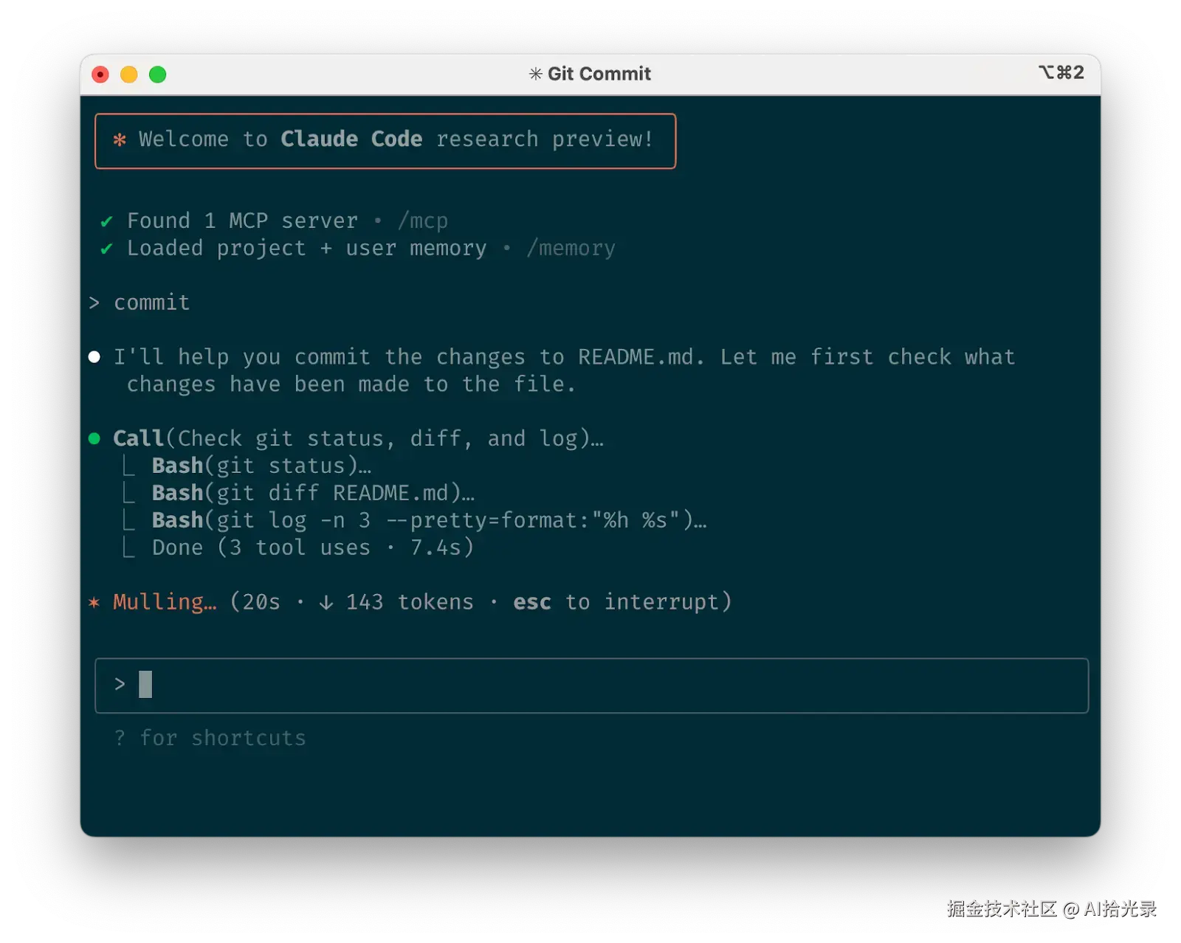
Task: Click into the prompt input box
Action: (591, 685)
